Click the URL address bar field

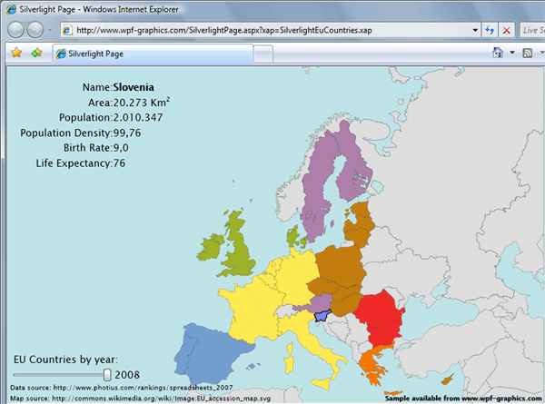coord(272,30)
